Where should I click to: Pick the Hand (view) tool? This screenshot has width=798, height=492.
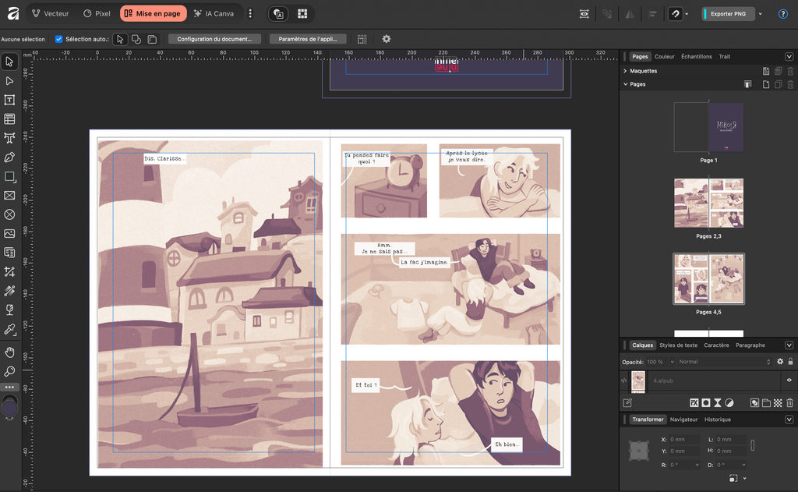pyautogui.click(x=9, y=352)
